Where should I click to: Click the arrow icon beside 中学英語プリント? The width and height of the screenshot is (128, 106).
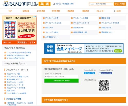44,37
